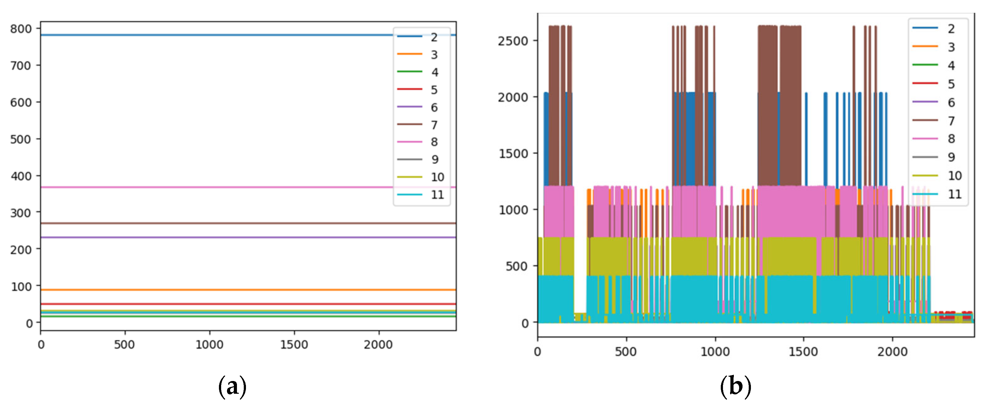Click the red swatch for series 5 in the right legend

pos(925,83)
